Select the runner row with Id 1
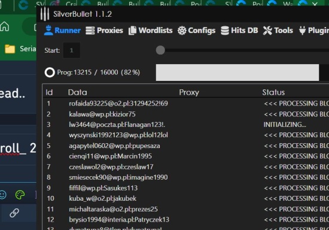This screenshot has height=230, width=329. (x=186, y=104)
